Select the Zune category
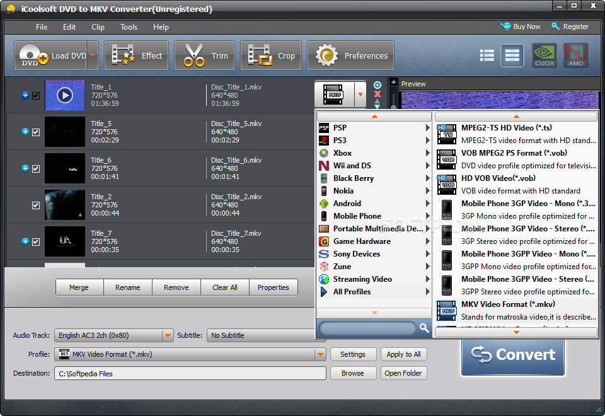605x416 pixels. [374, 267]
